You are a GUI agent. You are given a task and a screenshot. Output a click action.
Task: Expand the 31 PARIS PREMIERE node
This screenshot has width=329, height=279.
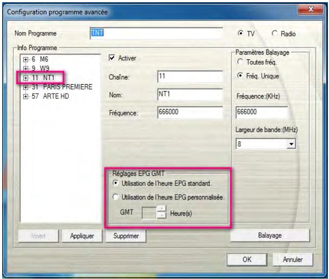26,87
